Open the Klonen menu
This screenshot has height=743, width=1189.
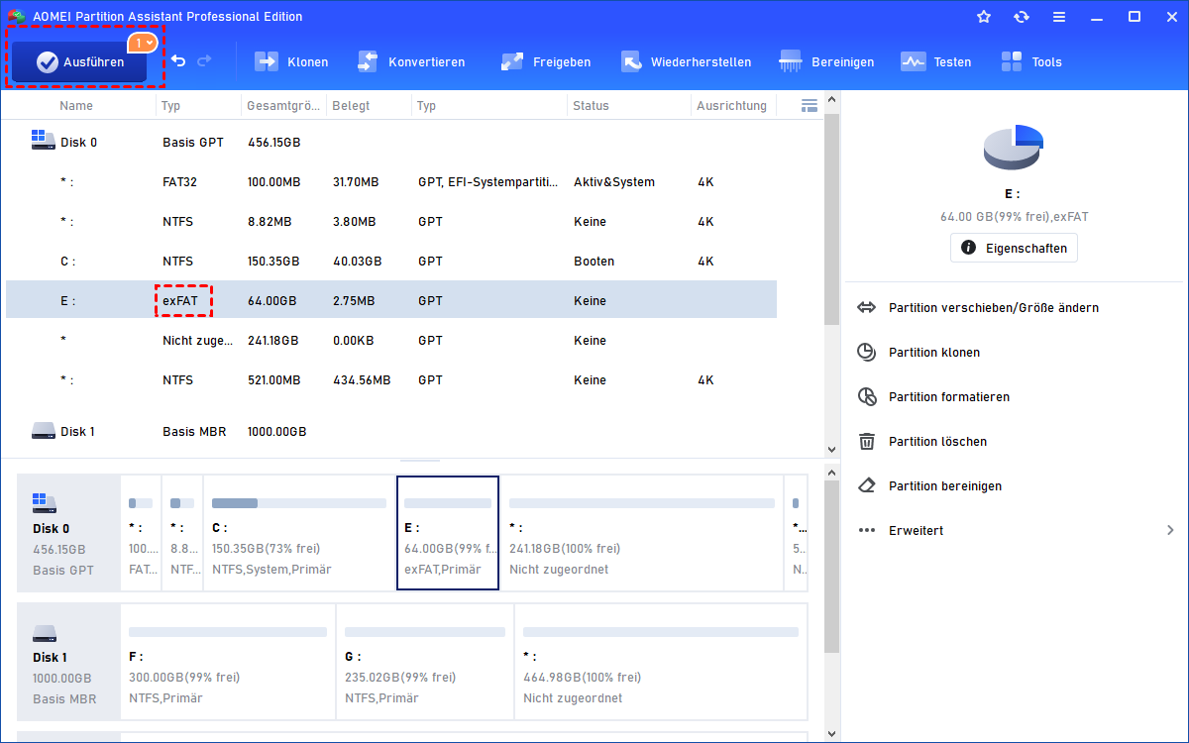coord(291,61)
